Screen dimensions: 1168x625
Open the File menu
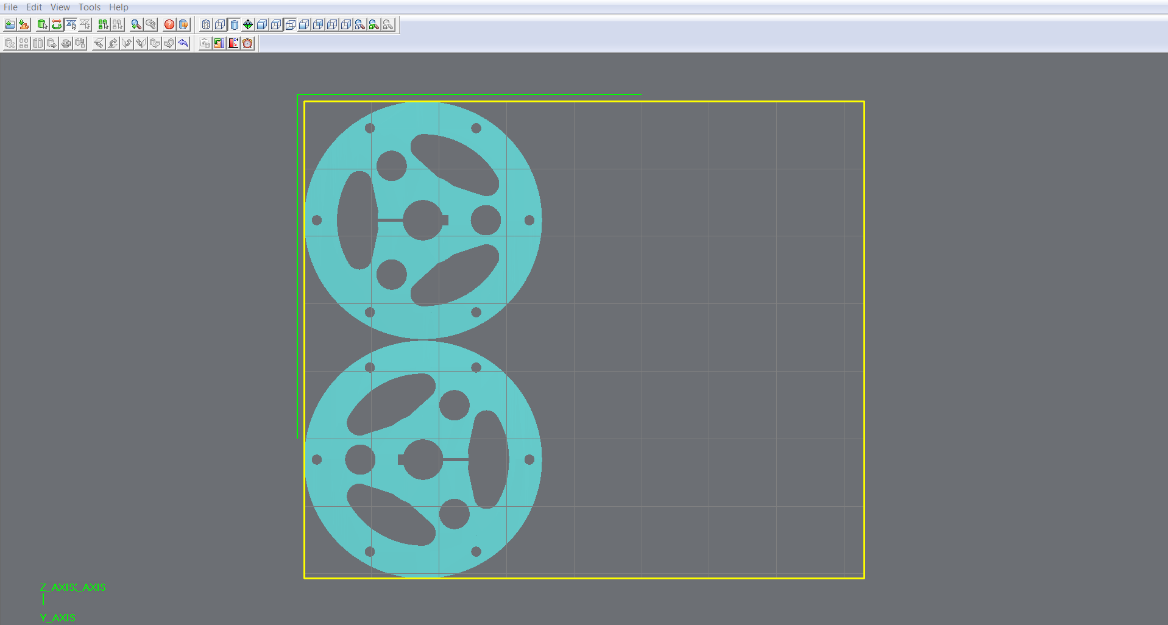tap(10, 7)
